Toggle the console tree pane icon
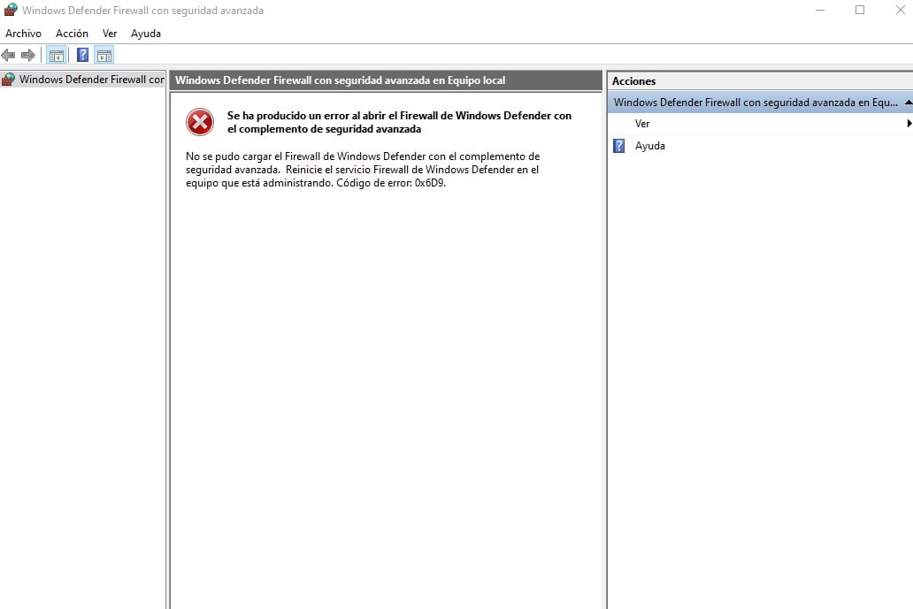The width and height of the screenshot is (913, 609). tap(57, 56)
